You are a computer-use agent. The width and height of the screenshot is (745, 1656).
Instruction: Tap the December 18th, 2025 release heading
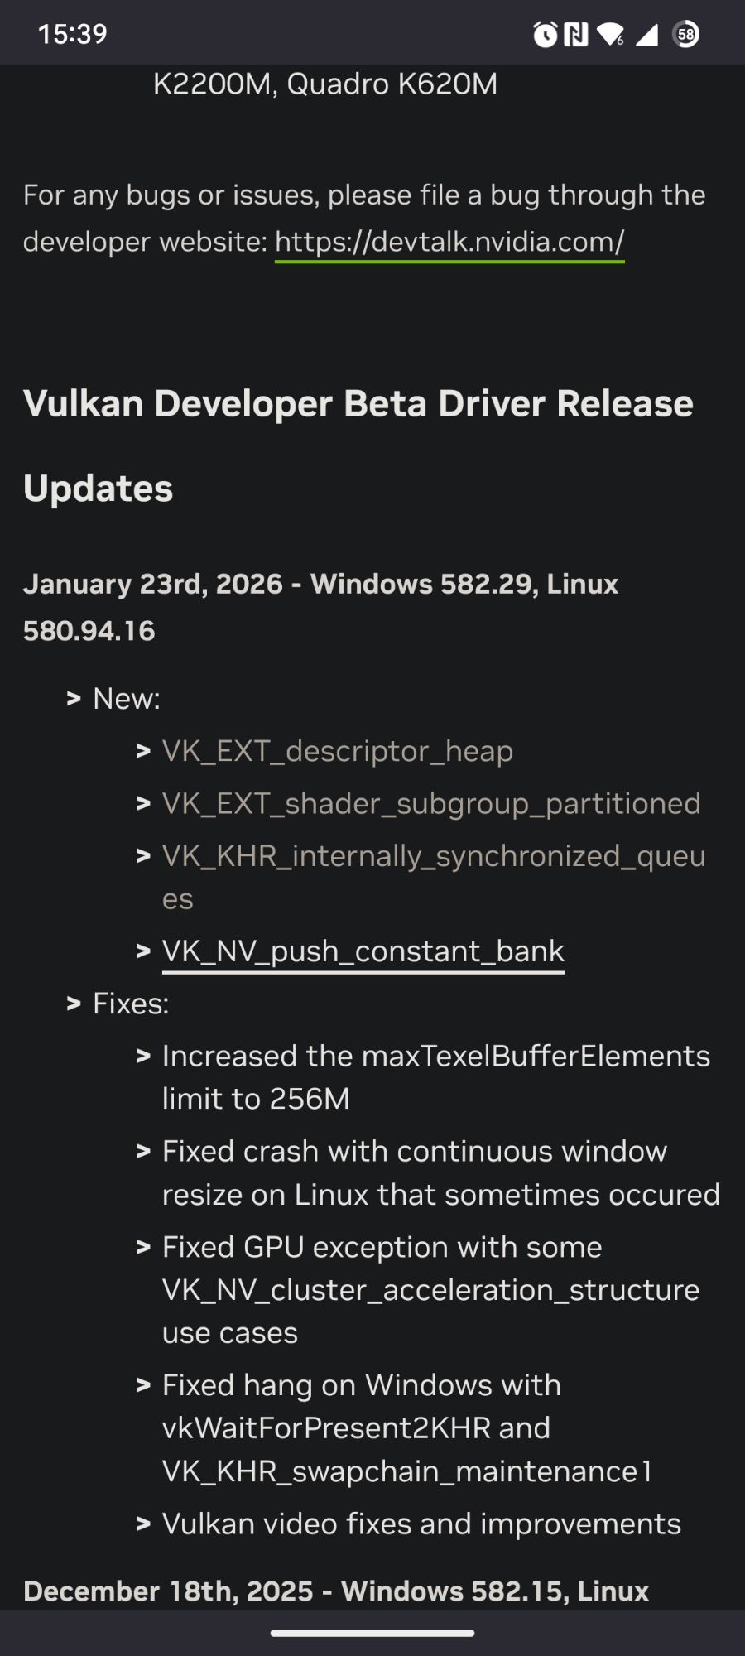click(336, 1591)
